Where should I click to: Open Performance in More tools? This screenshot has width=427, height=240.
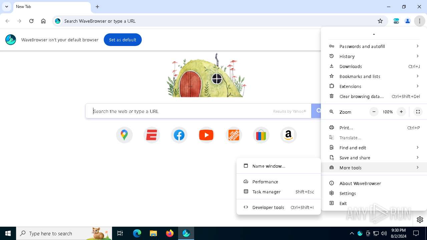279,182
